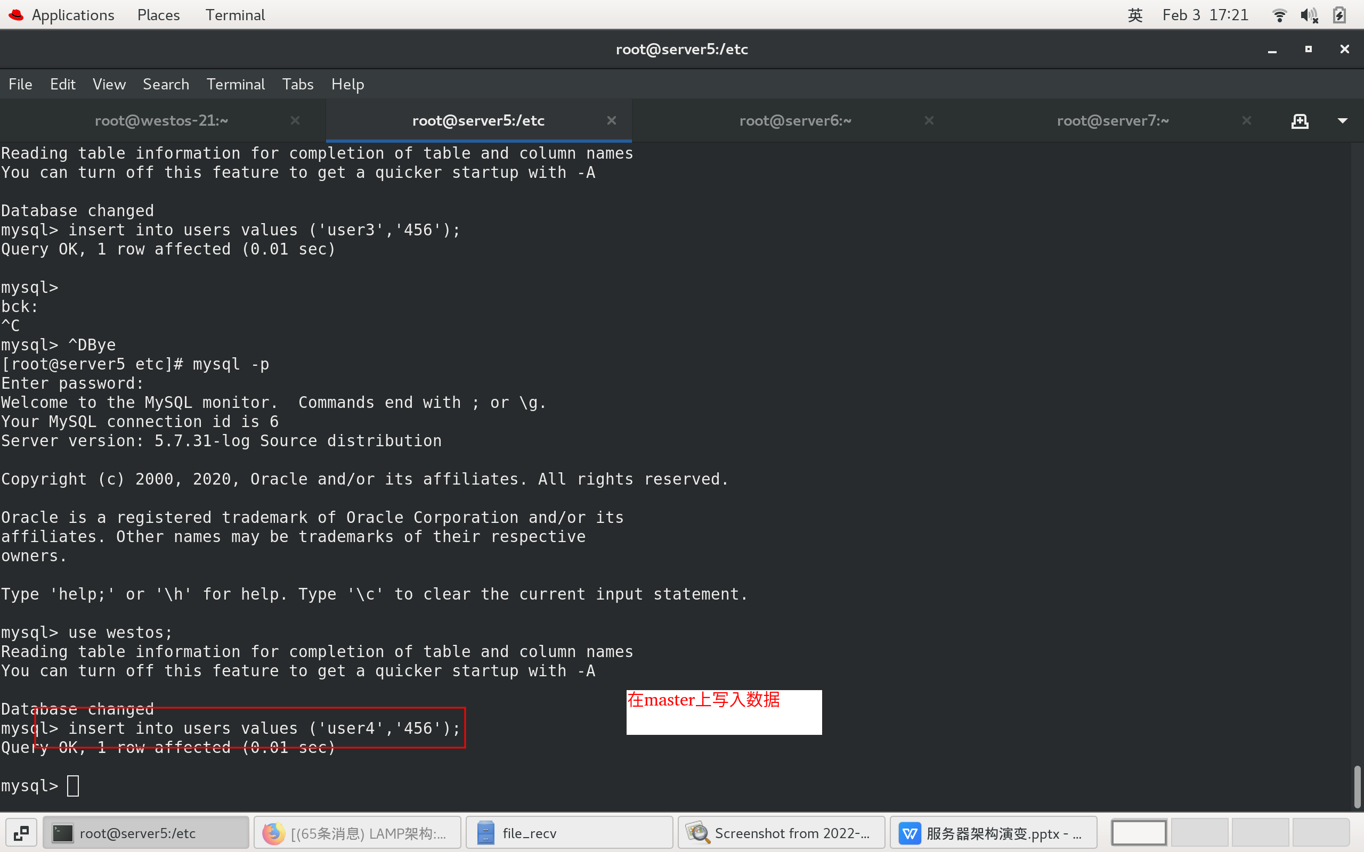Viewport: 1364px width, 852px height.
Task: Open the file_recv window from taskbar
Action: (568, 832)
